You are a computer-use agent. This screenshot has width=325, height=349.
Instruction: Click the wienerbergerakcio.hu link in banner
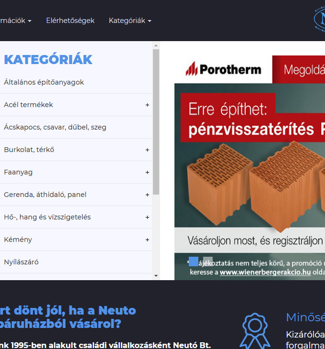click(265, 272)
